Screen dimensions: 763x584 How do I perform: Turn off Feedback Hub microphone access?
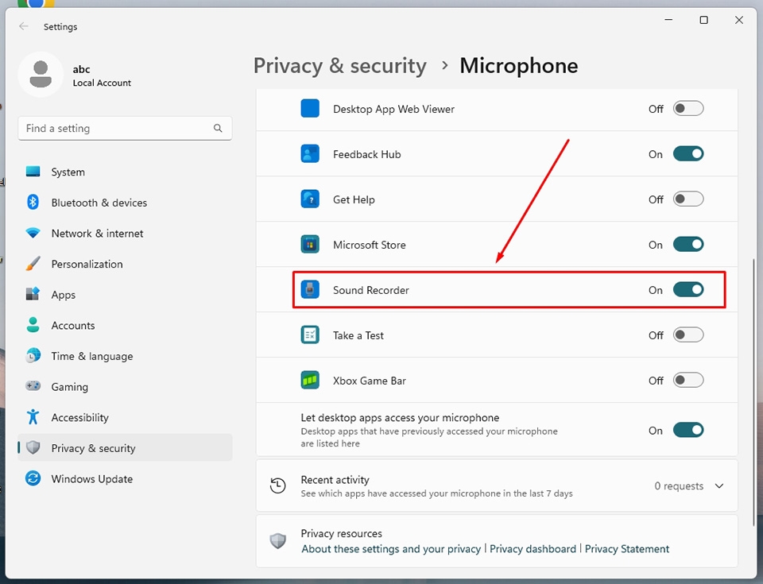click(x=688, y=154)
